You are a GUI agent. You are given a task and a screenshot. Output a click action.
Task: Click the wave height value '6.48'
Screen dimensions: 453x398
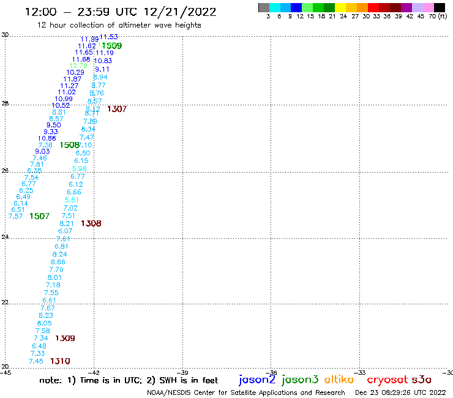pyautogui.click(x=39, y=346)
